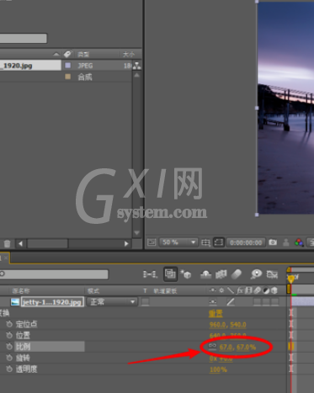This screenshot has width=314, height=393.
Task: Select the 透明度 property name
Action: click(x=26, y=369)
